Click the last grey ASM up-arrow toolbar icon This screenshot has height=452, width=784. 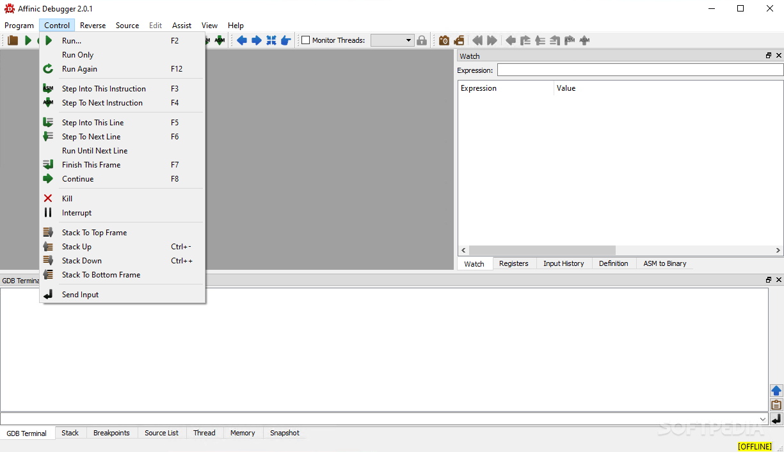584,40
